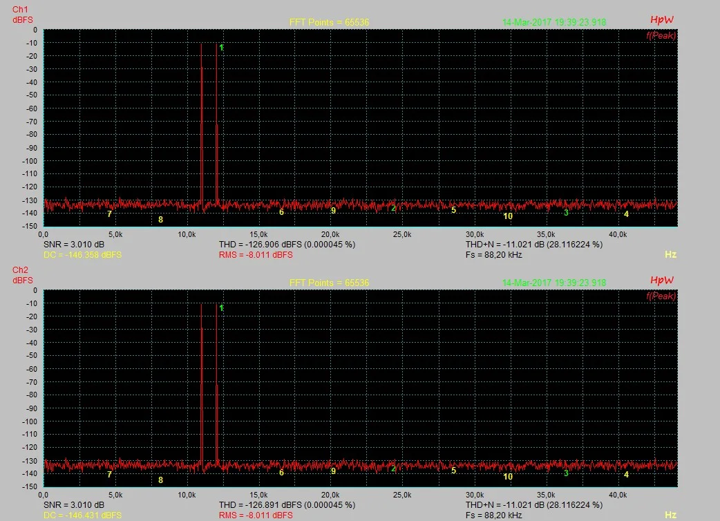
Task: Select the Ch1 THD+N = -11.021 dB readout
Action: coord(534,244)
